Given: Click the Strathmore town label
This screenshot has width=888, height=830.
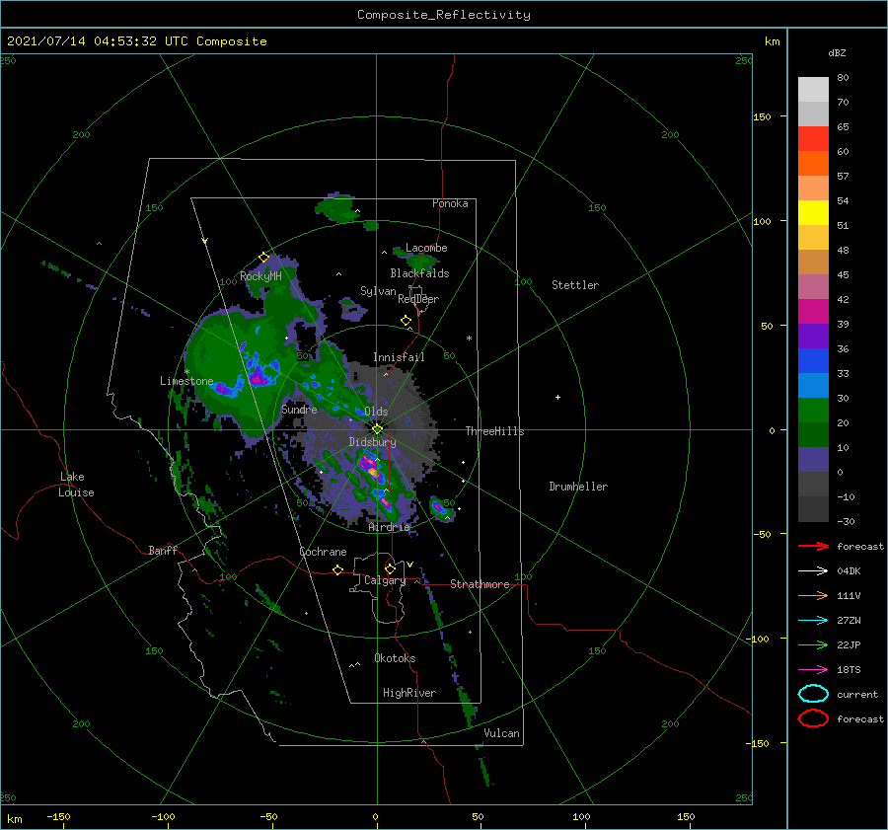Looking at the screenshot, I should point(480,584).
